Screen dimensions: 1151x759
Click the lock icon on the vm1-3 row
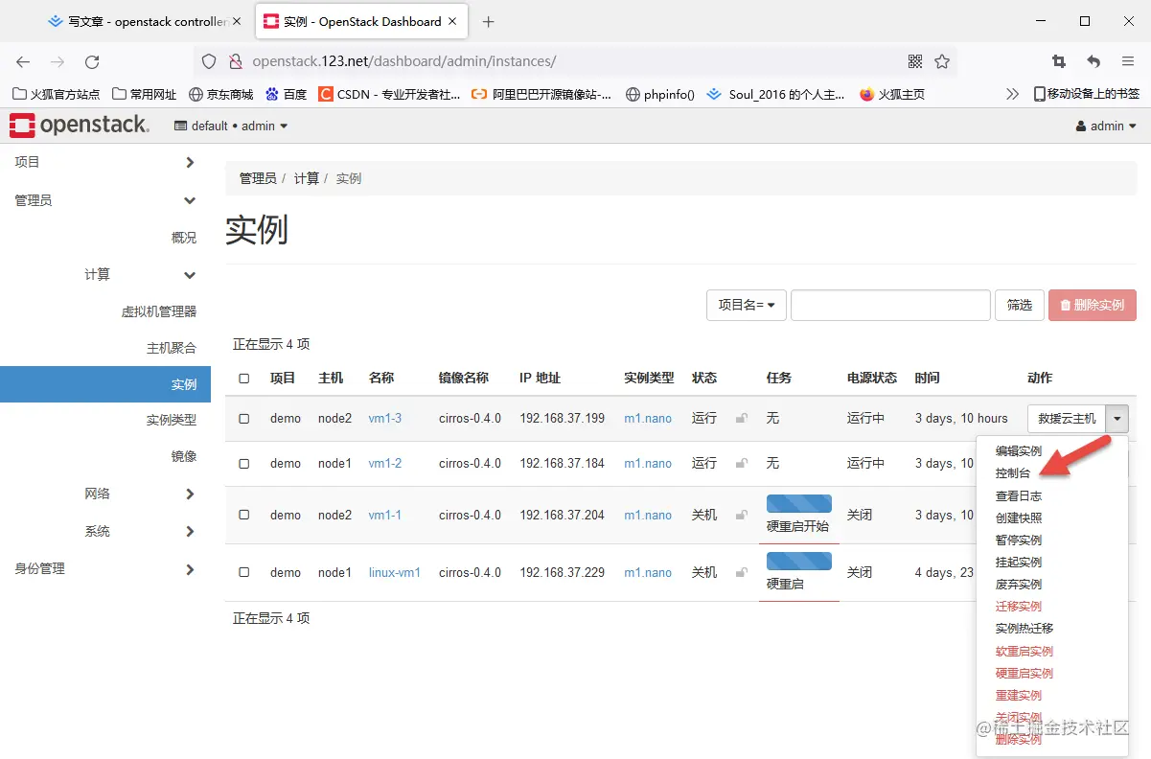click(x=740, y=419)
